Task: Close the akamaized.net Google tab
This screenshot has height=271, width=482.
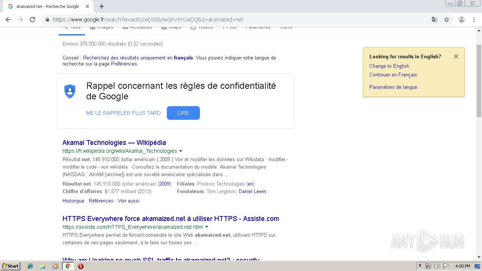Action: click(x=87, y=6)
